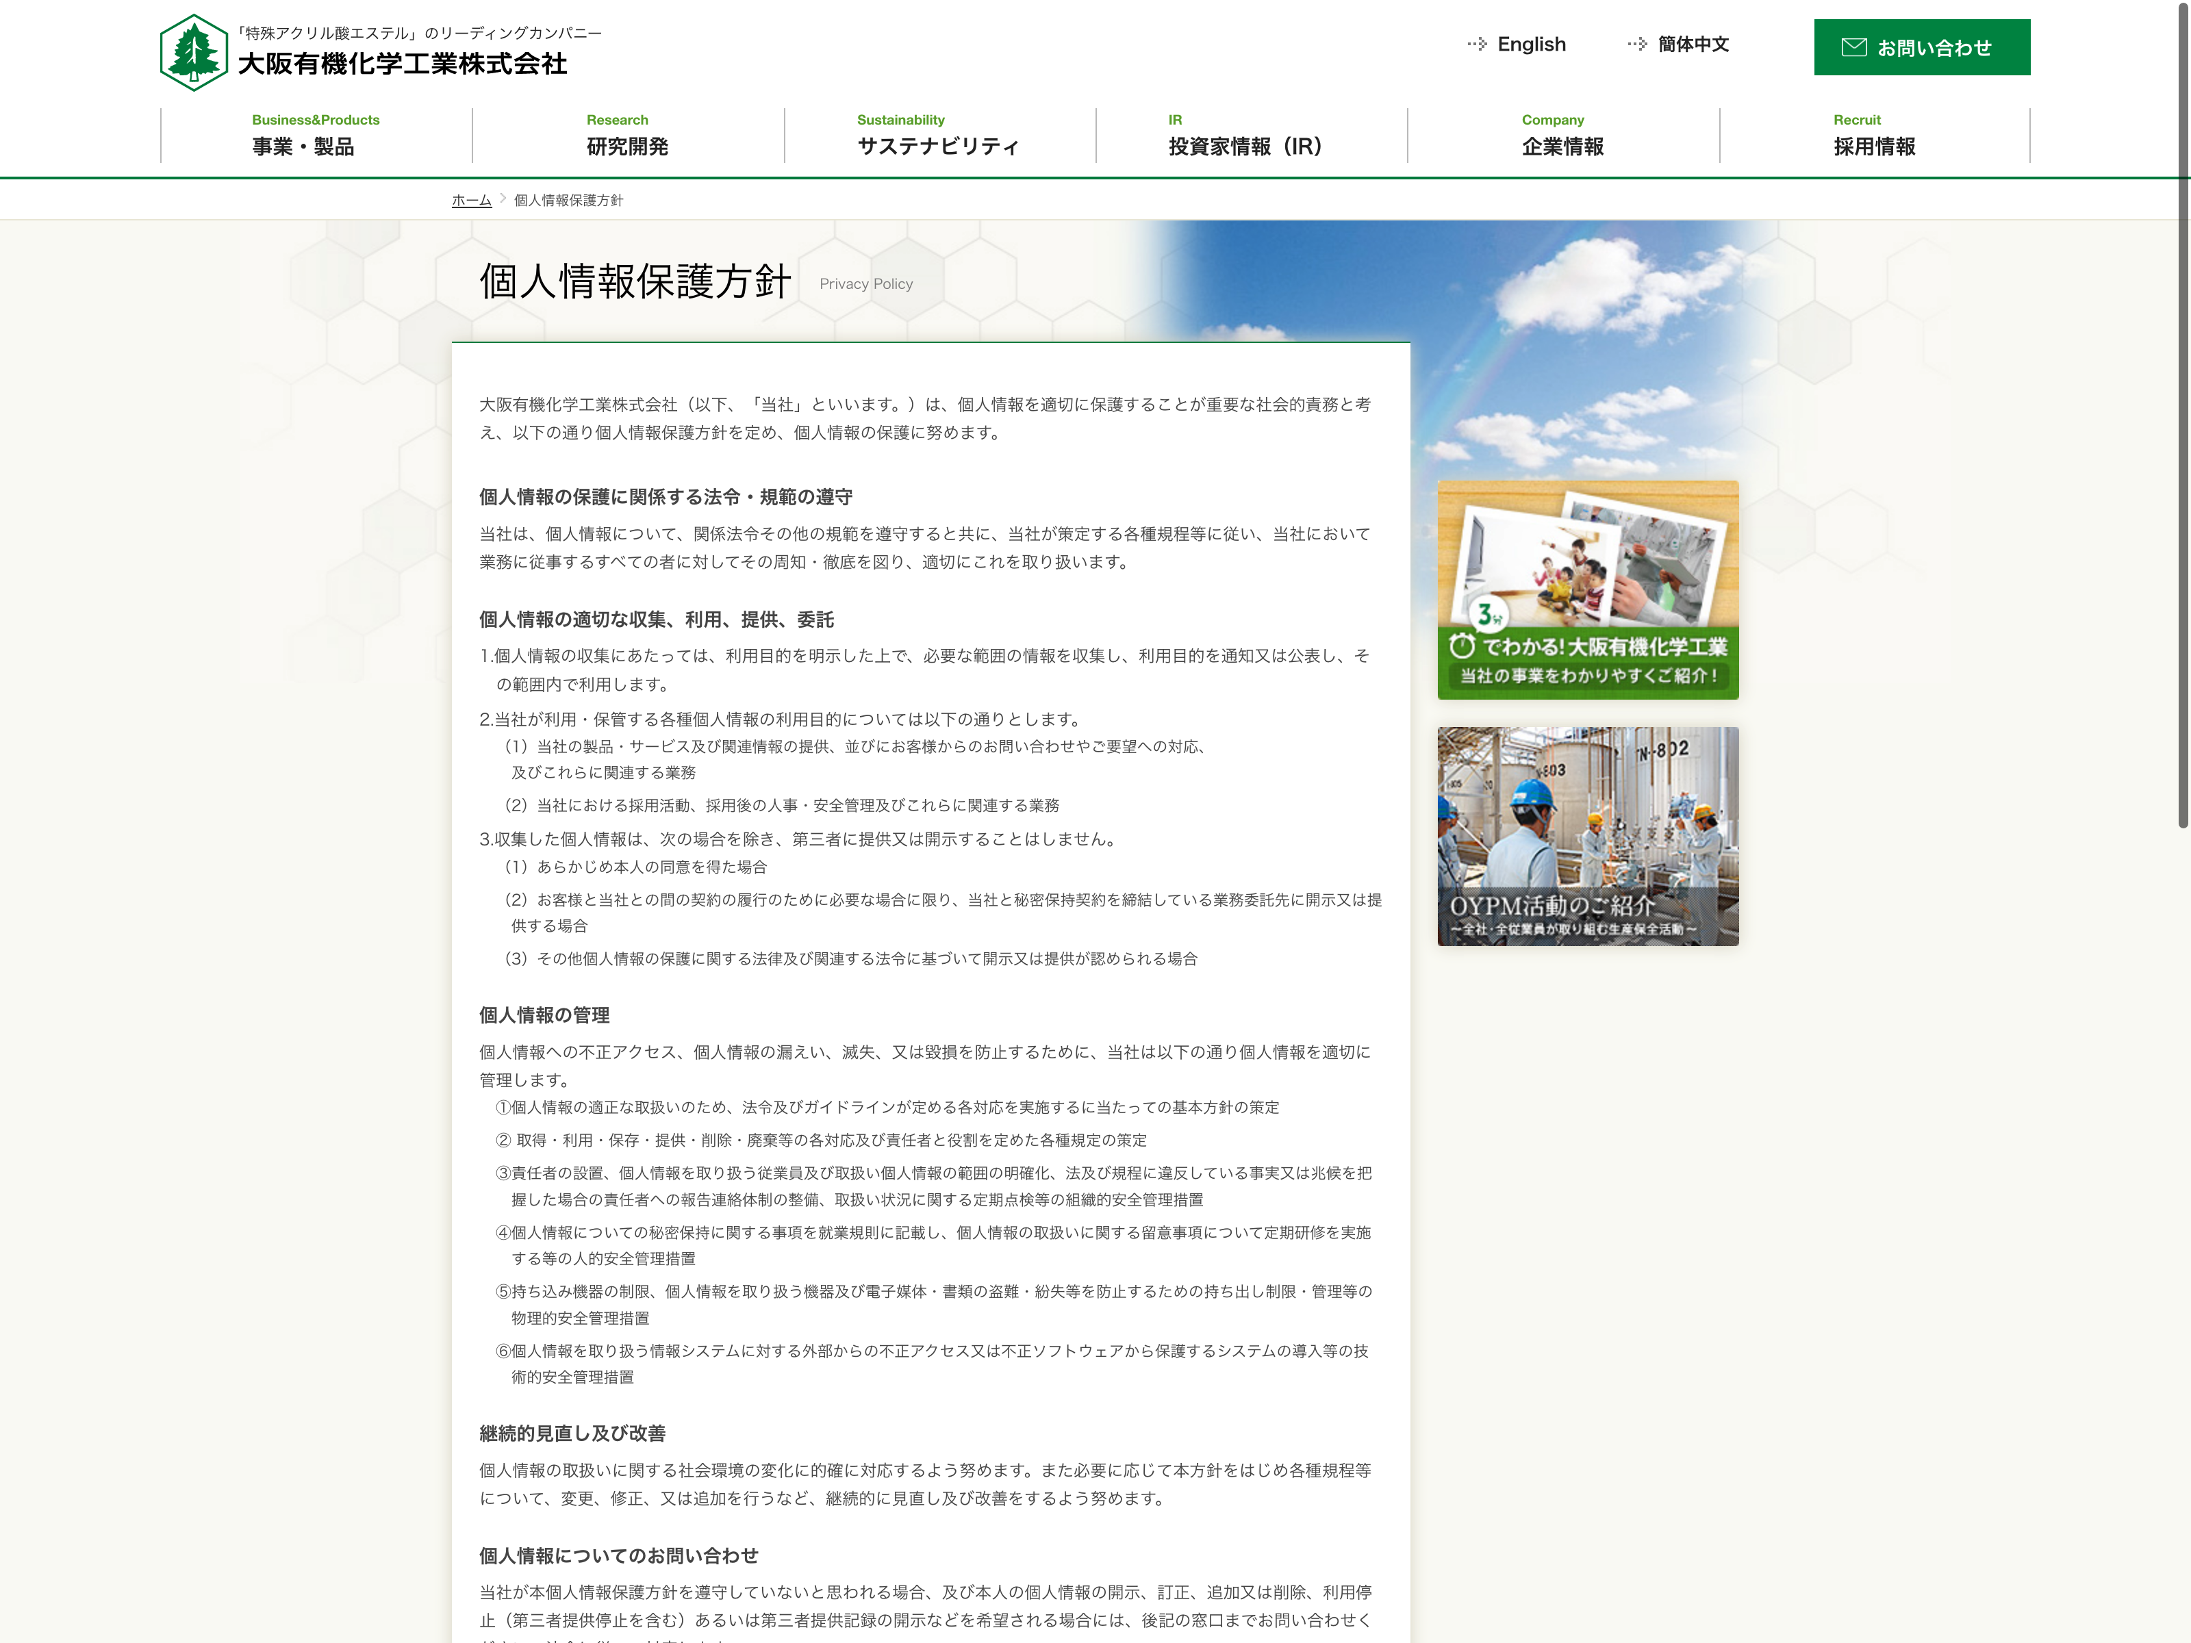
Task: Click the envelope icon in contact button
Action: 1853,47
